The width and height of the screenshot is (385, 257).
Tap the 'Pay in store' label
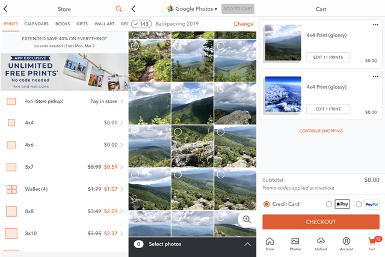click(x=103, y=101)
